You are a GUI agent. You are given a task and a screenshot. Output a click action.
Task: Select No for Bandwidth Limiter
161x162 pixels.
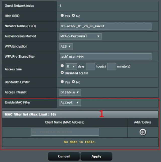[x=73, y=82]
